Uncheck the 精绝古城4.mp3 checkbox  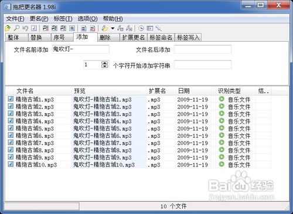(x=11, y=121)
